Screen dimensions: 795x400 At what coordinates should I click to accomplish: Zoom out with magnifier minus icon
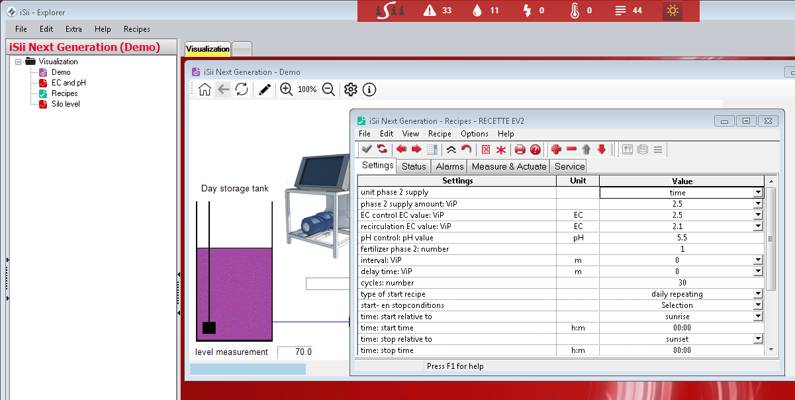pos(328,89)
